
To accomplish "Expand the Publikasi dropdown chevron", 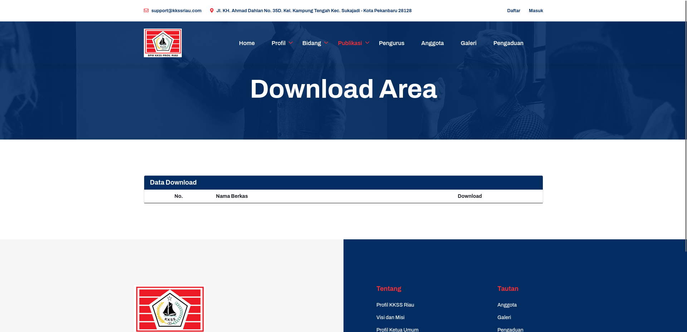I will [367, 43].
